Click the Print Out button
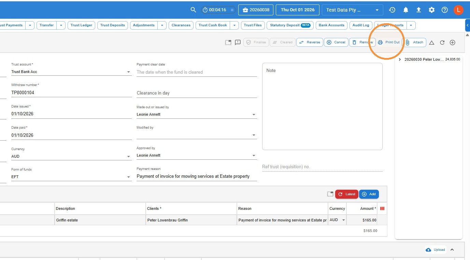The image size is (470, 260). point(389,42)
